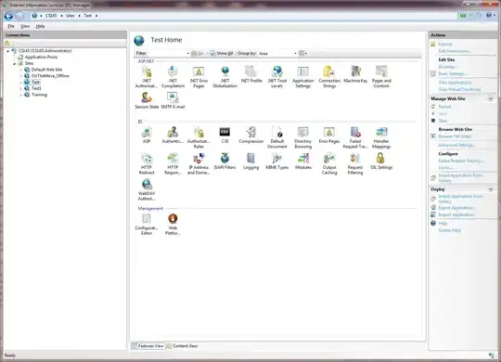Open the CGI feature

tap(225, 135)
